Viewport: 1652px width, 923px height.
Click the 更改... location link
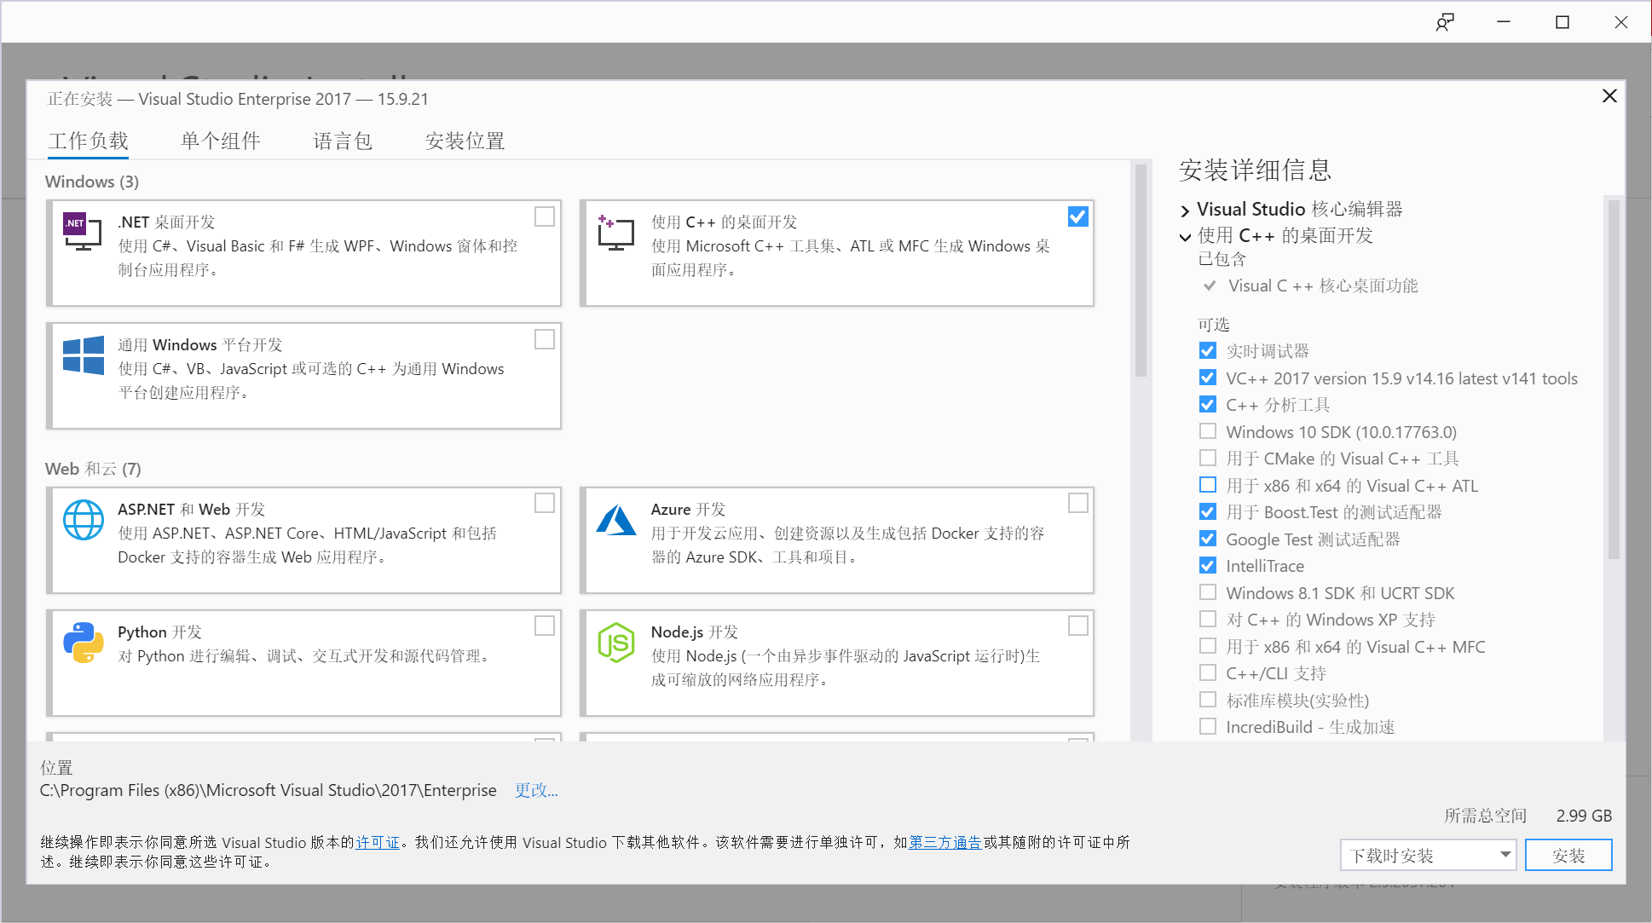point(536,790)
